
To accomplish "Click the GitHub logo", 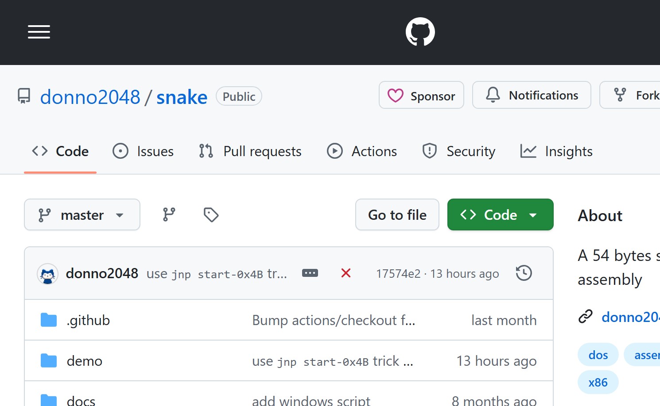I will [x=420, y=32].
